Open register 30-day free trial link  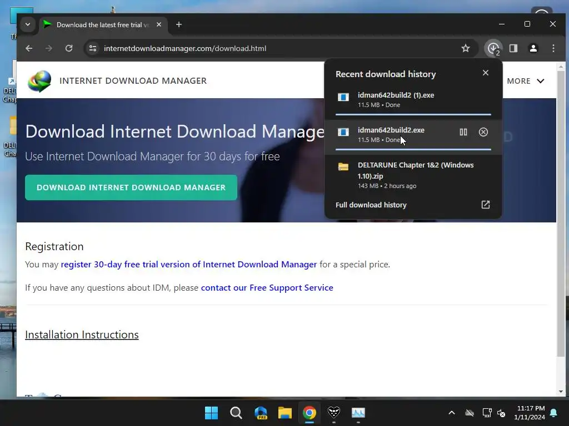click(x=189, y=265)
